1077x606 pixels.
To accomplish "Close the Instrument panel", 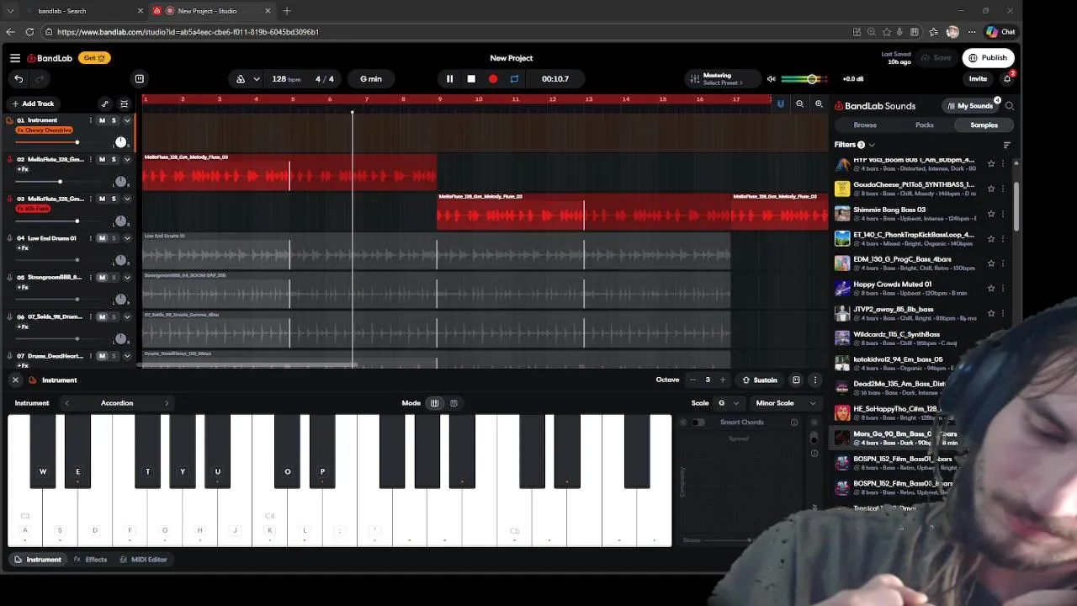I will [x=15, y=380].
